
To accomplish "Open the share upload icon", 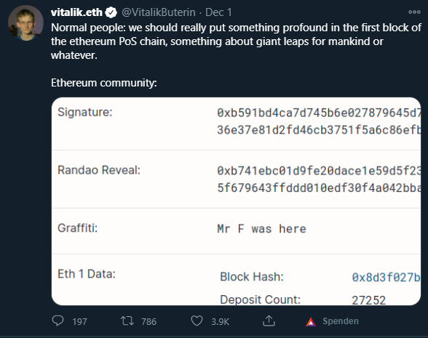I will click(269, 321).
